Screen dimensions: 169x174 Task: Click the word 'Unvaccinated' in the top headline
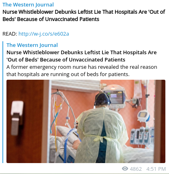click(x=61, y=19)
